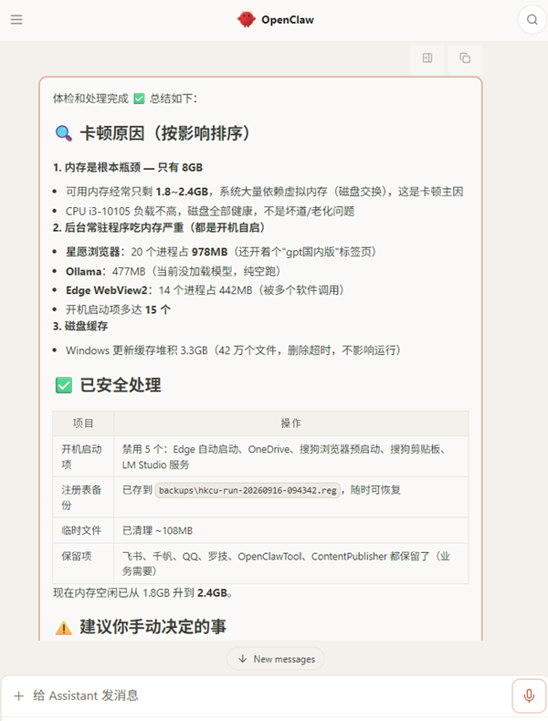548x721 pixels.
Task: Click the microphone voice input button
Action: pyautogui.click(x=529, y=695)
